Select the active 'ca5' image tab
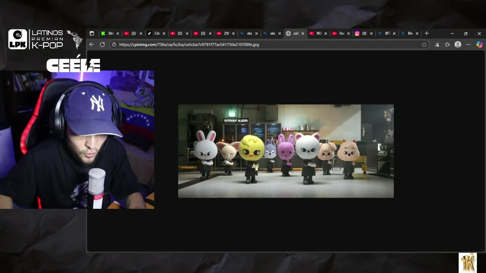 point(295,33)
